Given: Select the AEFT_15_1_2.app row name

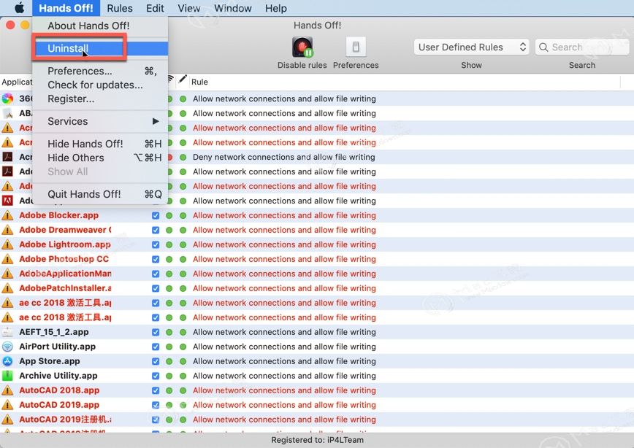Looking at the screenshot, I should (54, 332).
